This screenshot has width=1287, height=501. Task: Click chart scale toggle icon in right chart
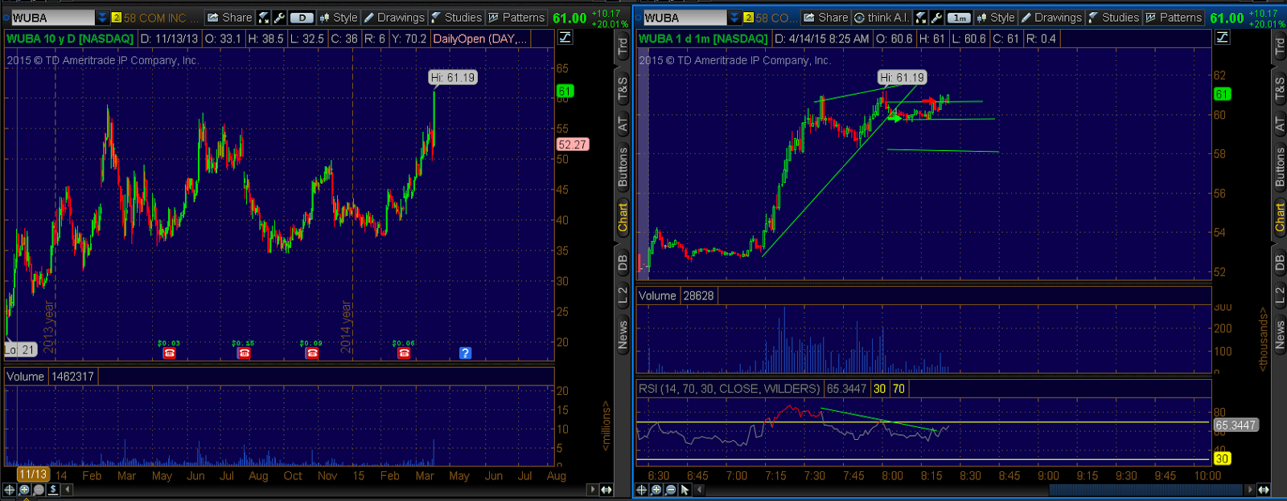(1223, 38)
